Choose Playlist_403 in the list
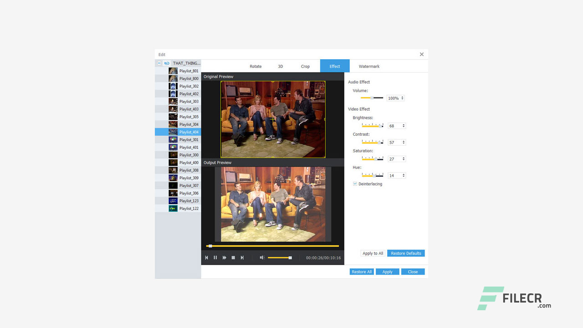The height and width of the screenshot is (328, 583). [178, 109]
